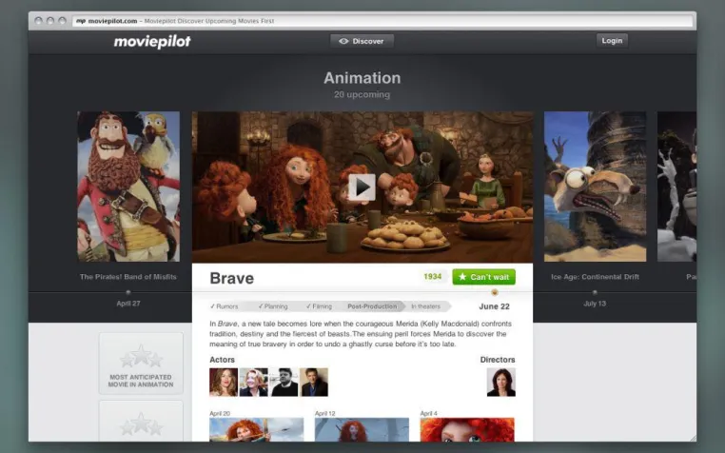
Task: Select the Ice Age: Continental Drift poster
Action: [x=595, y=187]
